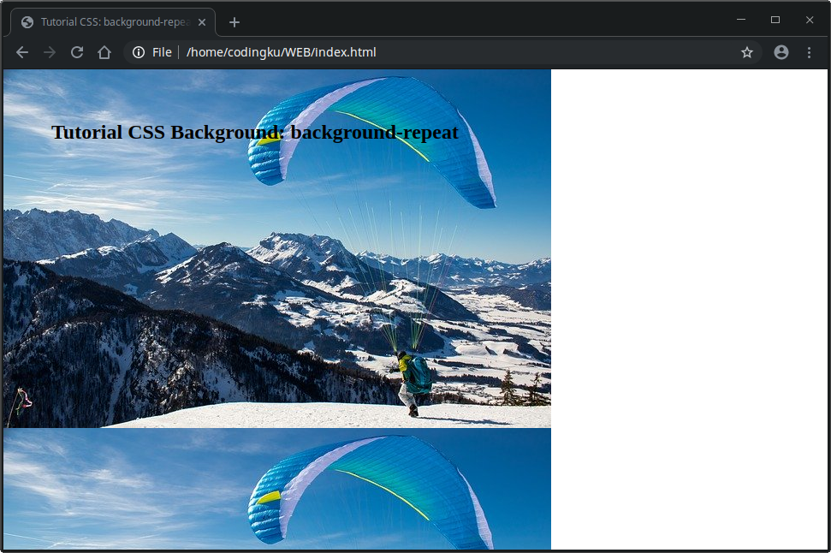Open the user profile menu
Viewport: 831px width, 553px height.
(781, 52)
